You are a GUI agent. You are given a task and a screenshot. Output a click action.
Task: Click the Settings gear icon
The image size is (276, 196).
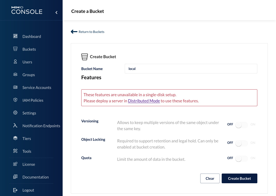(x=15, y=113)
